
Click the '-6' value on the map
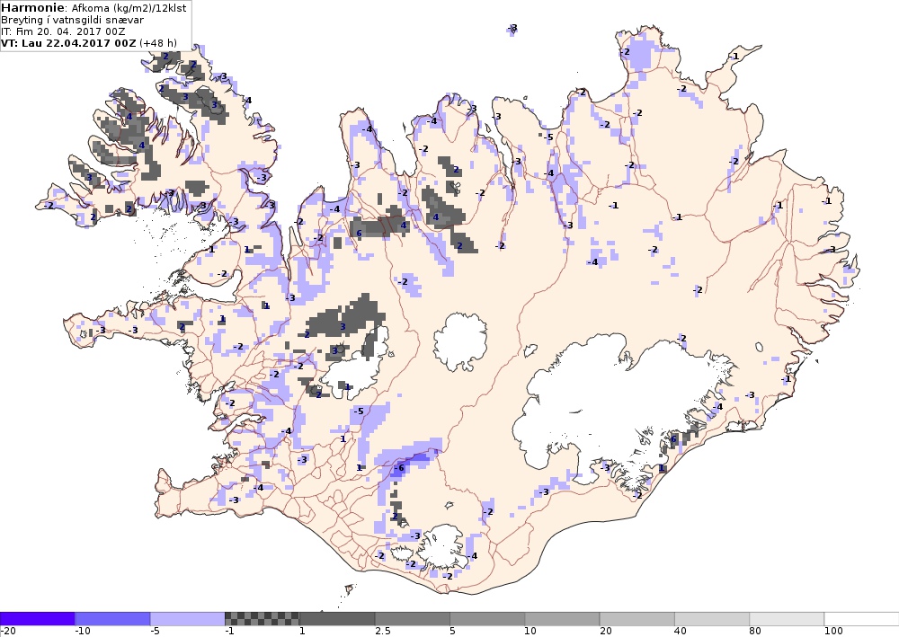pyautogui.click(x=399, y=468)
